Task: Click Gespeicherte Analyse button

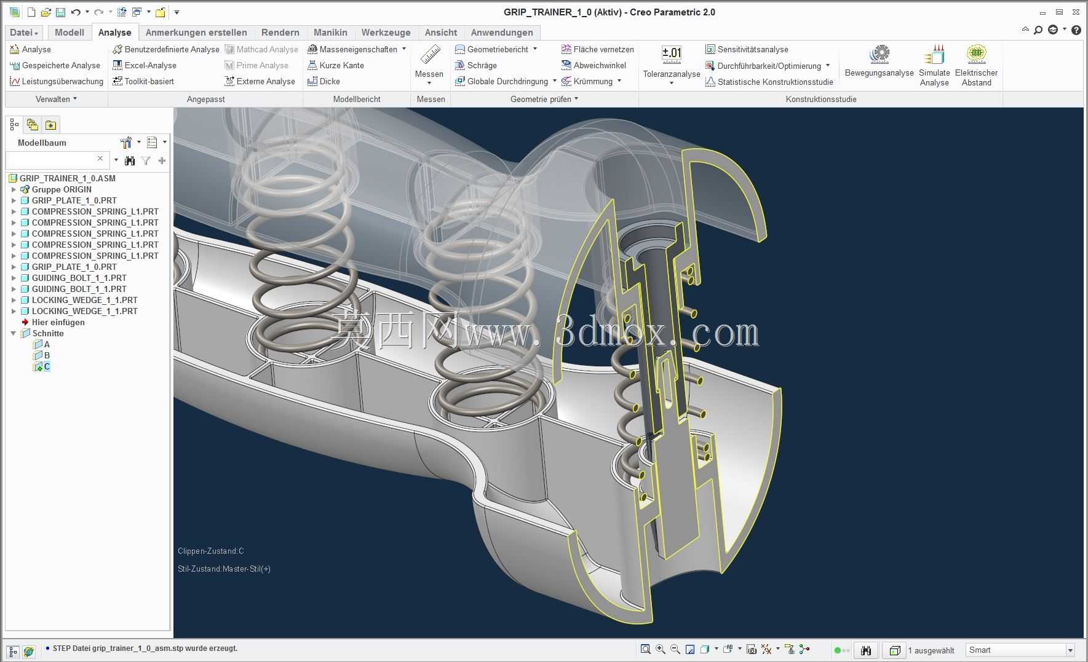Action: [55, 65]
